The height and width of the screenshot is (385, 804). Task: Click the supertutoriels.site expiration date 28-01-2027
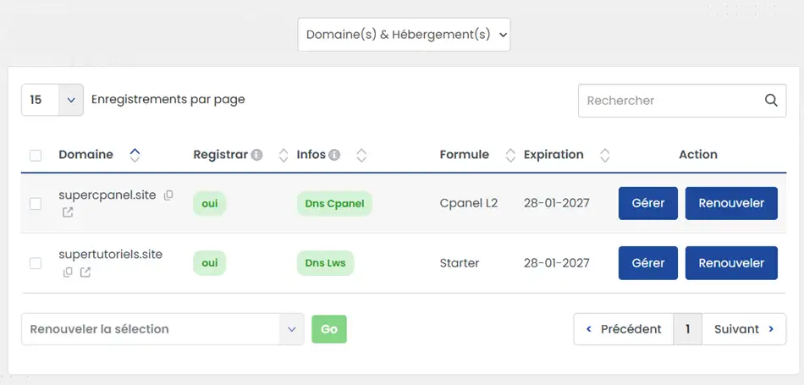[x=556, y=263]
